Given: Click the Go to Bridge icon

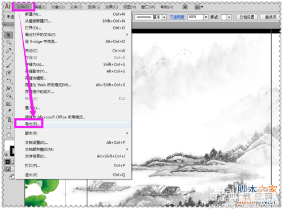Looking at the screenshot, I should pos(185,7).
